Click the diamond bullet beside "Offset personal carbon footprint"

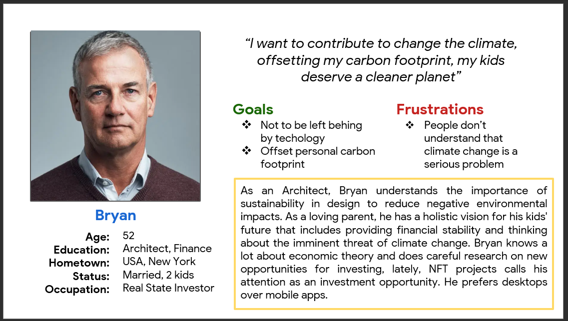pyautogui.click(x=246, y=151)
